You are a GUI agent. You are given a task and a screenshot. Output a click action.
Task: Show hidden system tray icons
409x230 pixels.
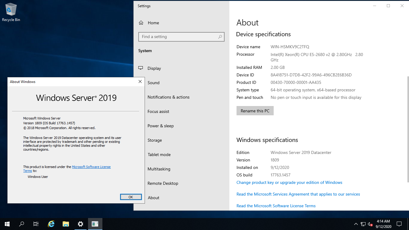tap(356, 224)
